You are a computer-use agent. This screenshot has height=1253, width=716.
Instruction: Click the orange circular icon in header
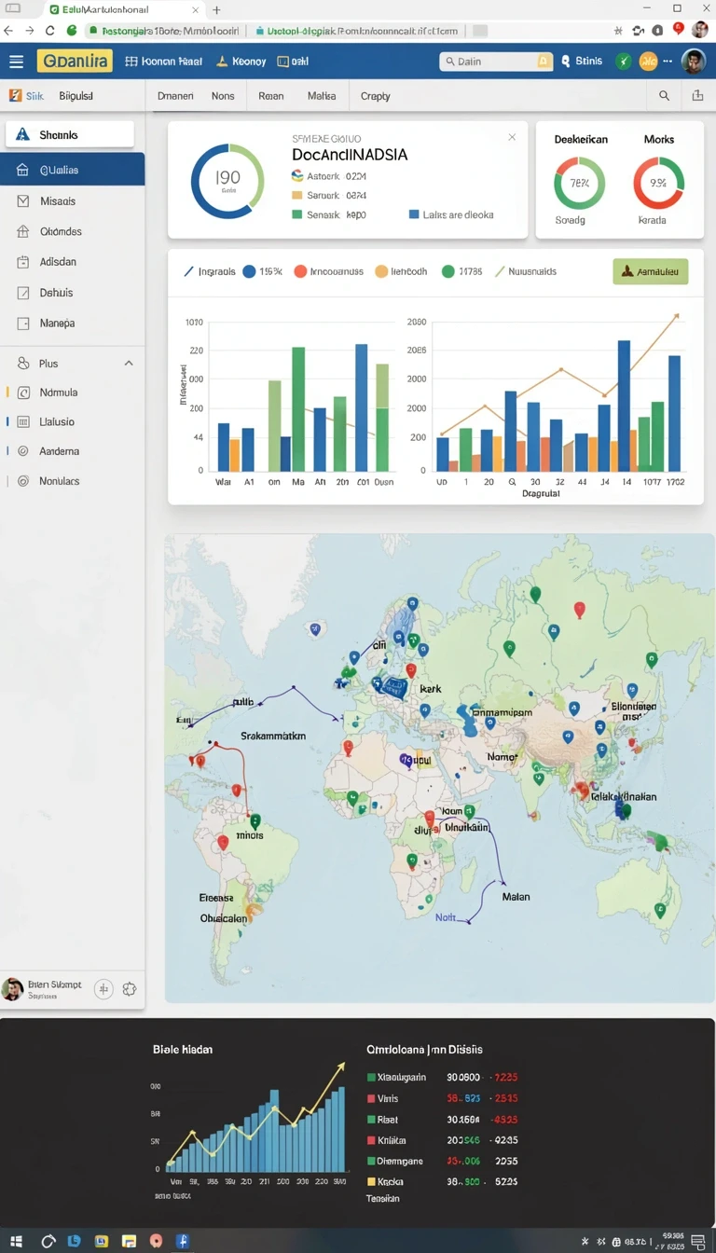click(x=648, y=62)
